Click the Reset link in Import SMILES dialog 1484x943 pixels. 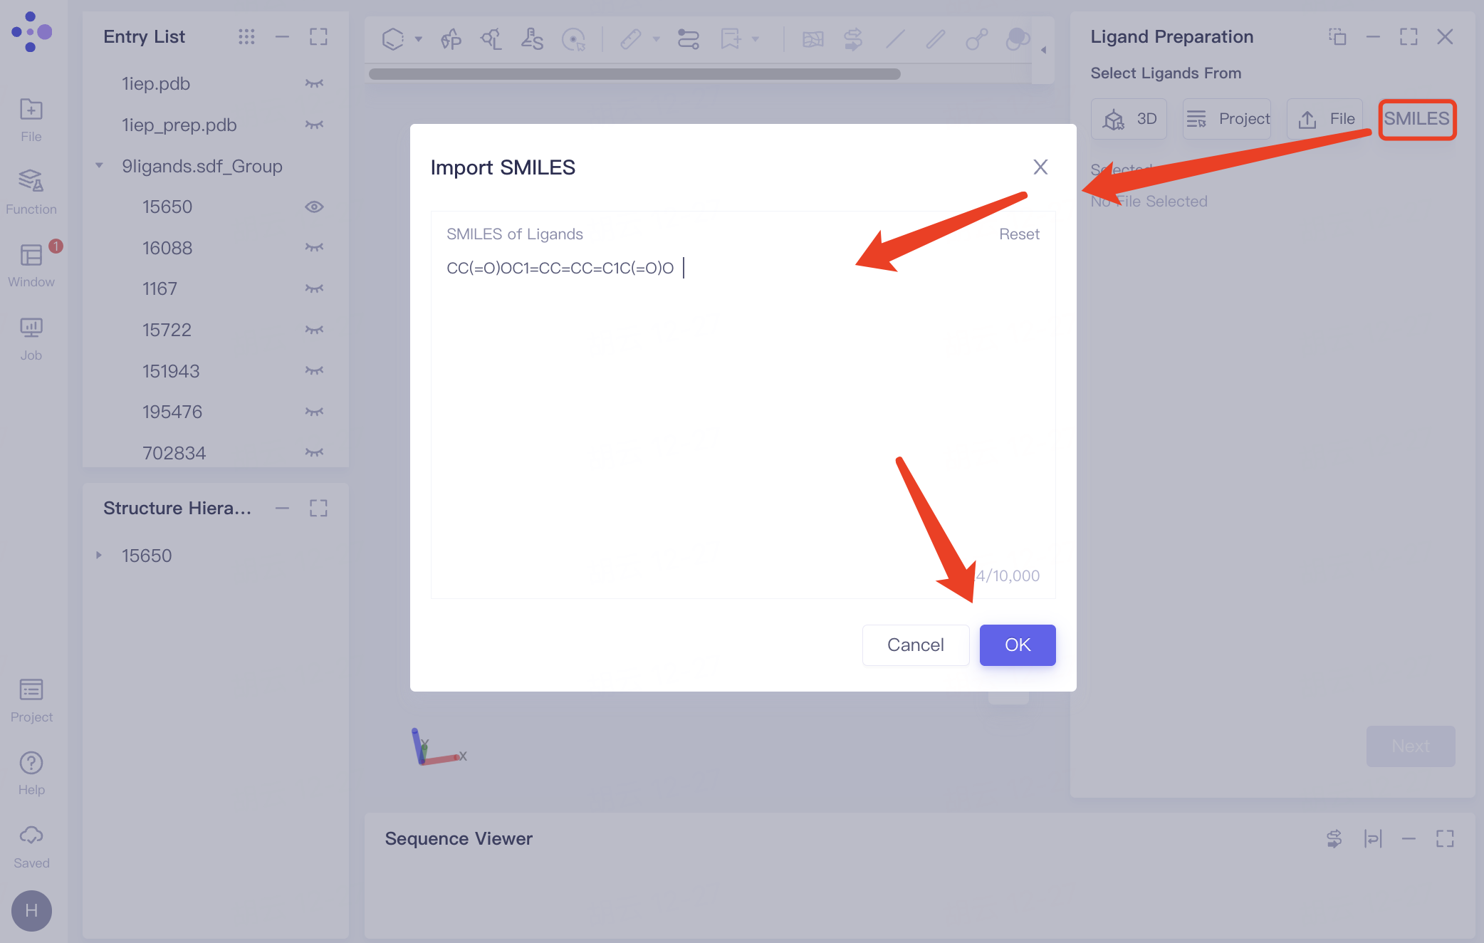(1019, 234)
